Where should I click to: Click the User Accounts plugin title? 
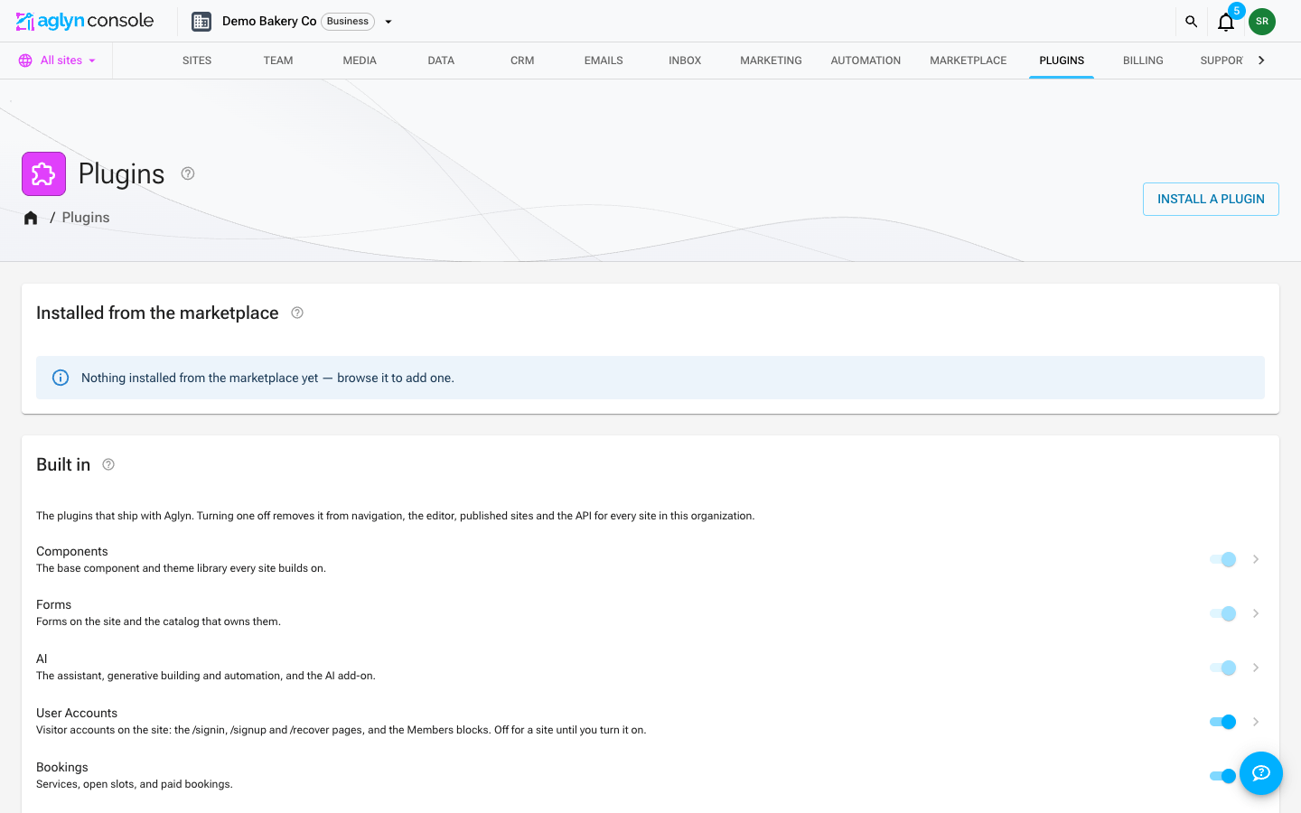pos(77,713)
